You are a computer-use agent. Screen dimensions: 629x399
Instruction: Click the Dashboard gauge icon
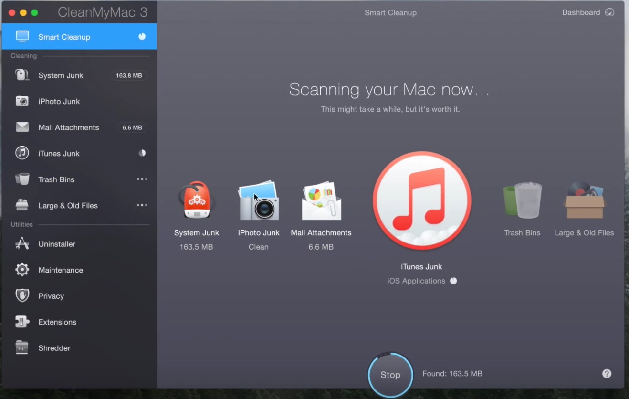609,12
